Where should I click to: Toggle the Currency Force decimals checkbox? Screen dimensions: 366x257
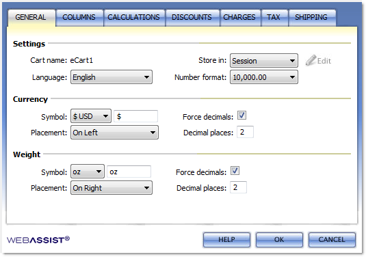(x=241, y=116)
